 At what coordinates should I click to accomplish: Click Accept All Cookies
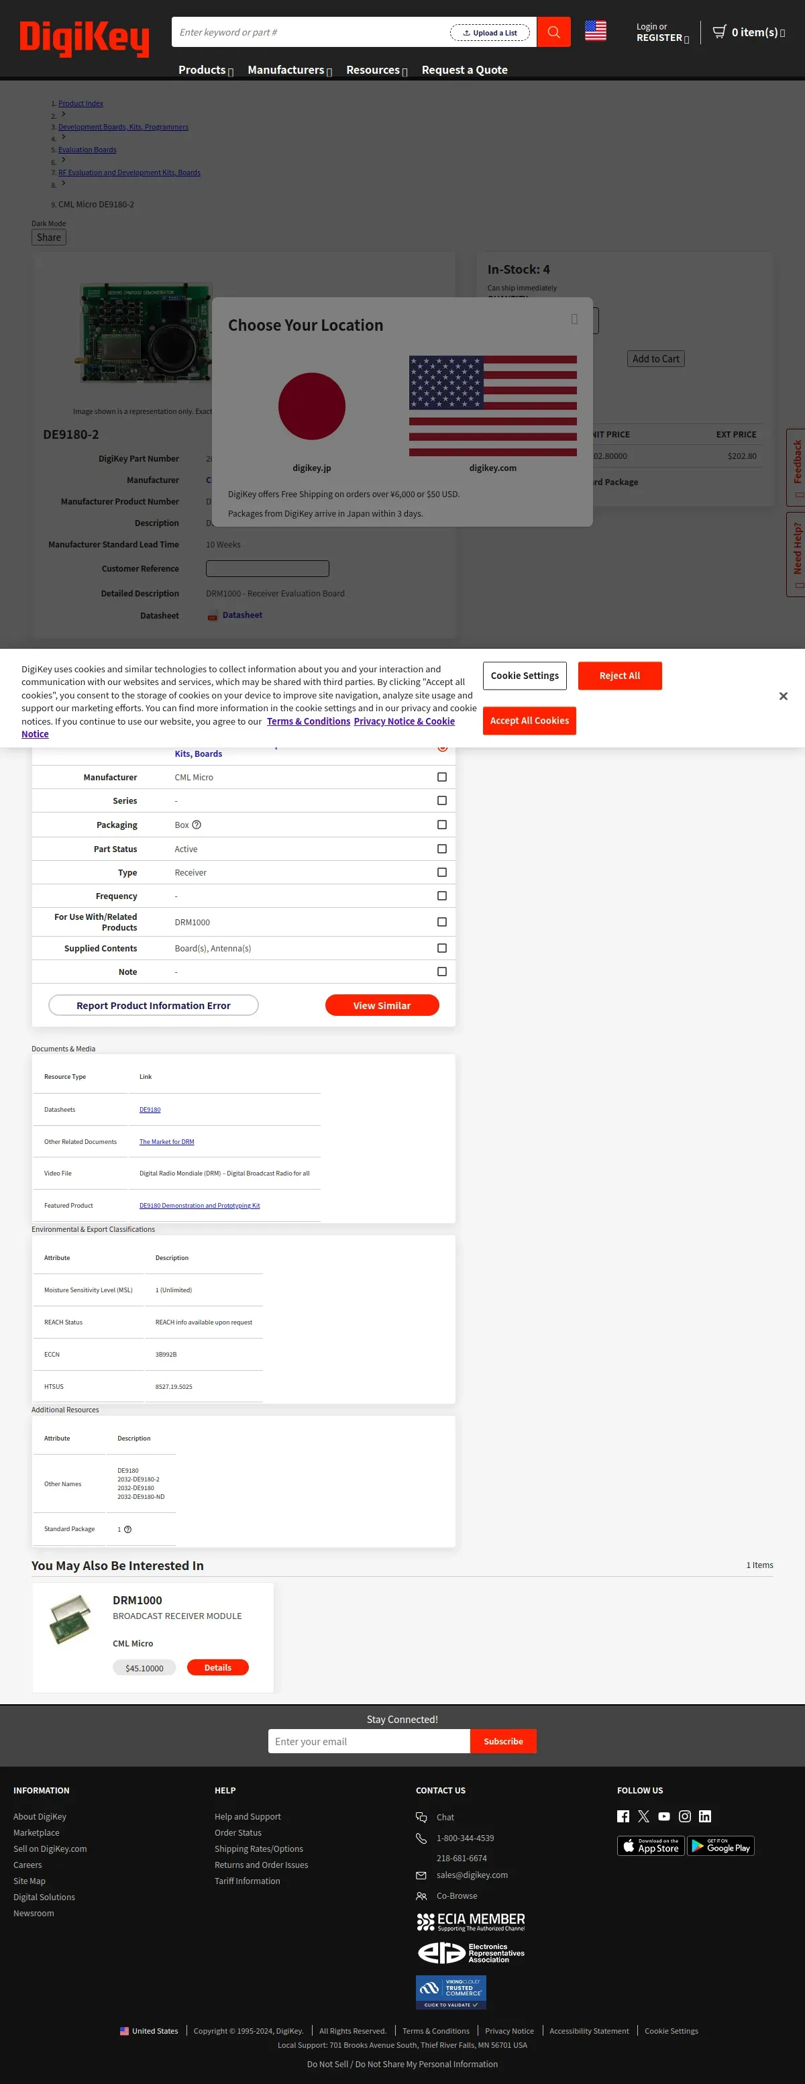click(x=529, y=721)
